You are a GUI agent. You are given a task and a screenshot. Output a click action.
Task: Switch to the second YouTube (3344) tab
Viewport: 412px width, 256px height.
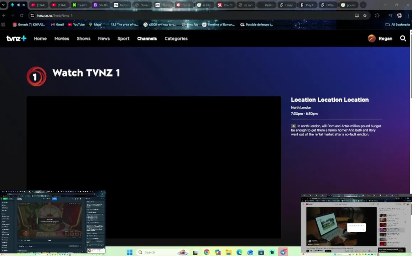click(59, 5)
